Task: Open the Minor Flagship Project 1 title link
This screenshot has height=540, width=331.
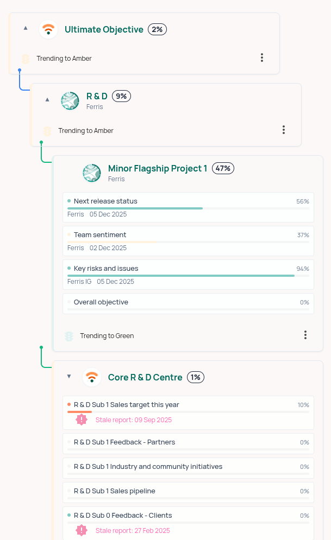Action: pyautogui.click(x=158, y=168)
